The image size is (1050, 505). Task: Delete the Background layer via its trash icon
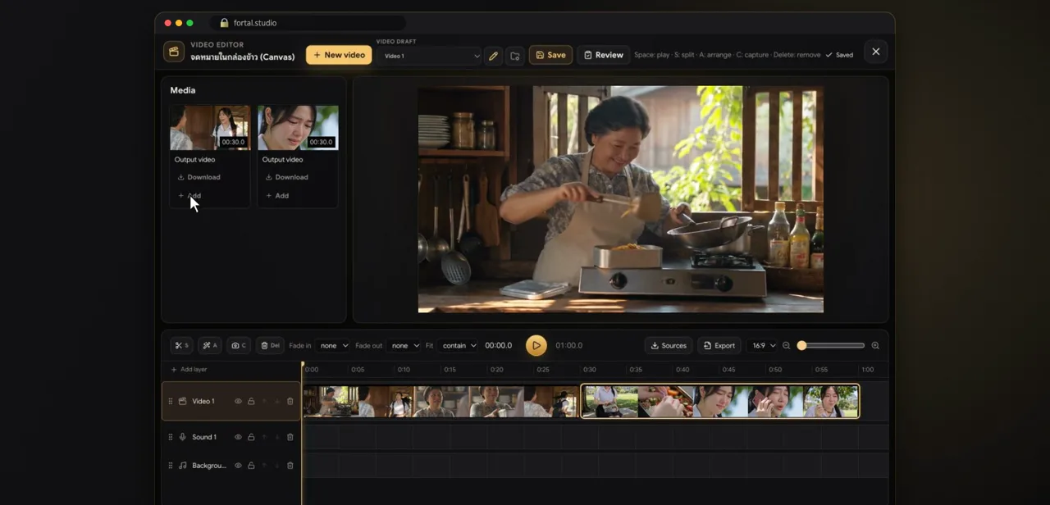[x=290, y=466]
